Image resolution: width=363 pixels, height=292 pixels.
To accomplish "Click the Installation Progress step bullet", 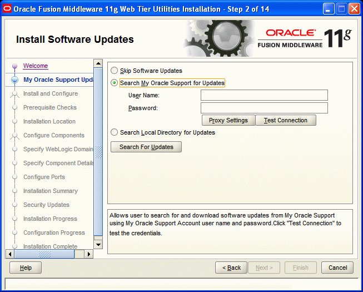I will 14,219.
